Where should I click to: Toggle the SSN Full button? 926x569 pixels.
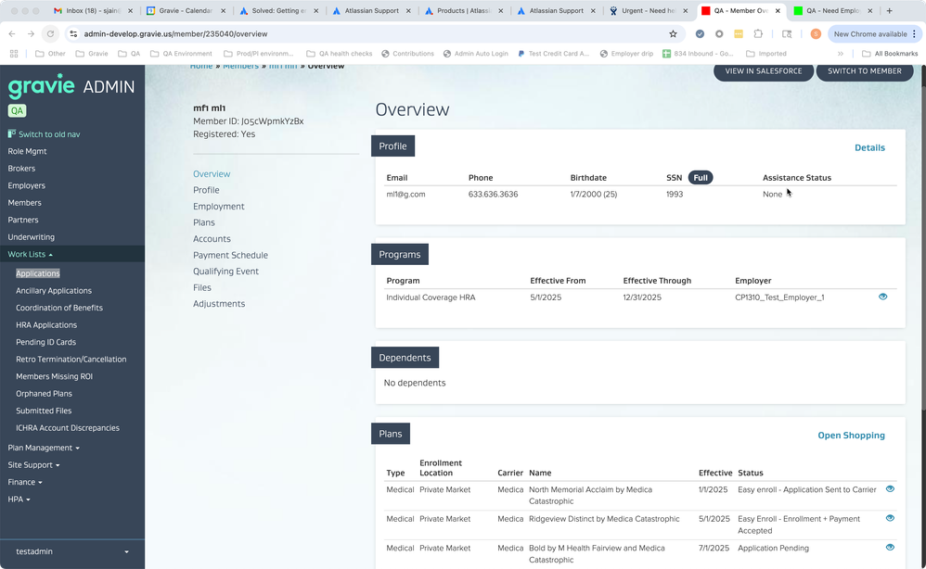click(701, 178)
